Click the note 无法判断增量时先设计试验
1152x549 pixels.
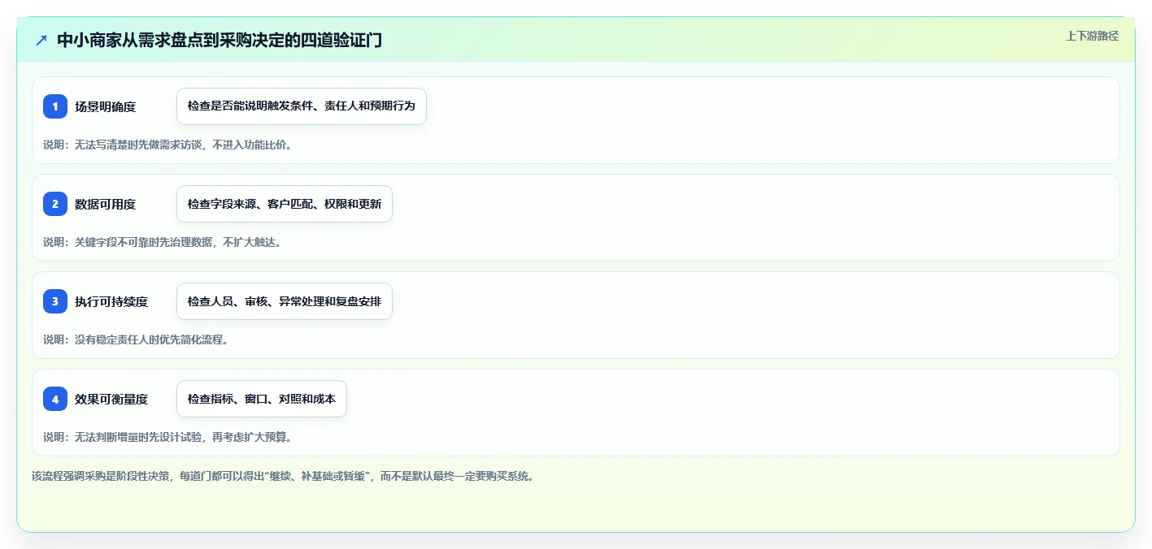167,437
